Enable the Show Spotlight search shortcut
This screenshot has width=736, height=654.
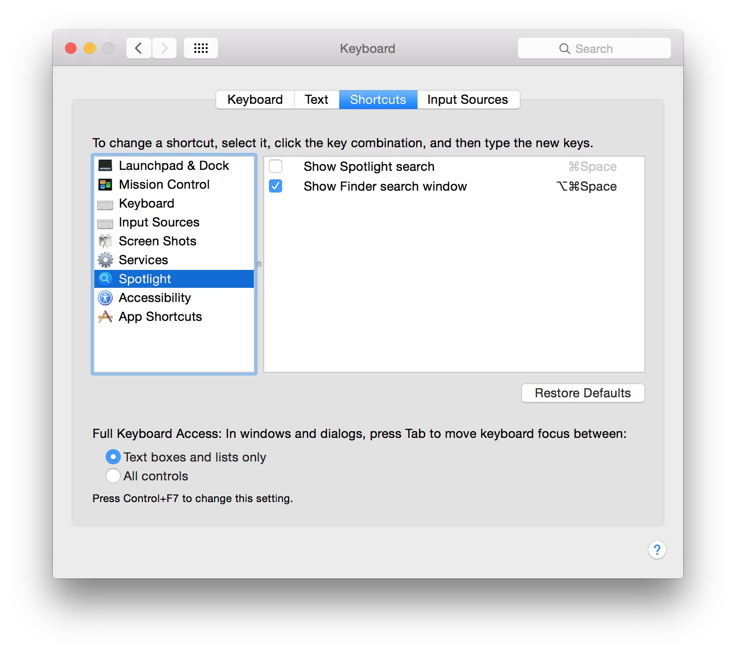click(x=276, y=166)
